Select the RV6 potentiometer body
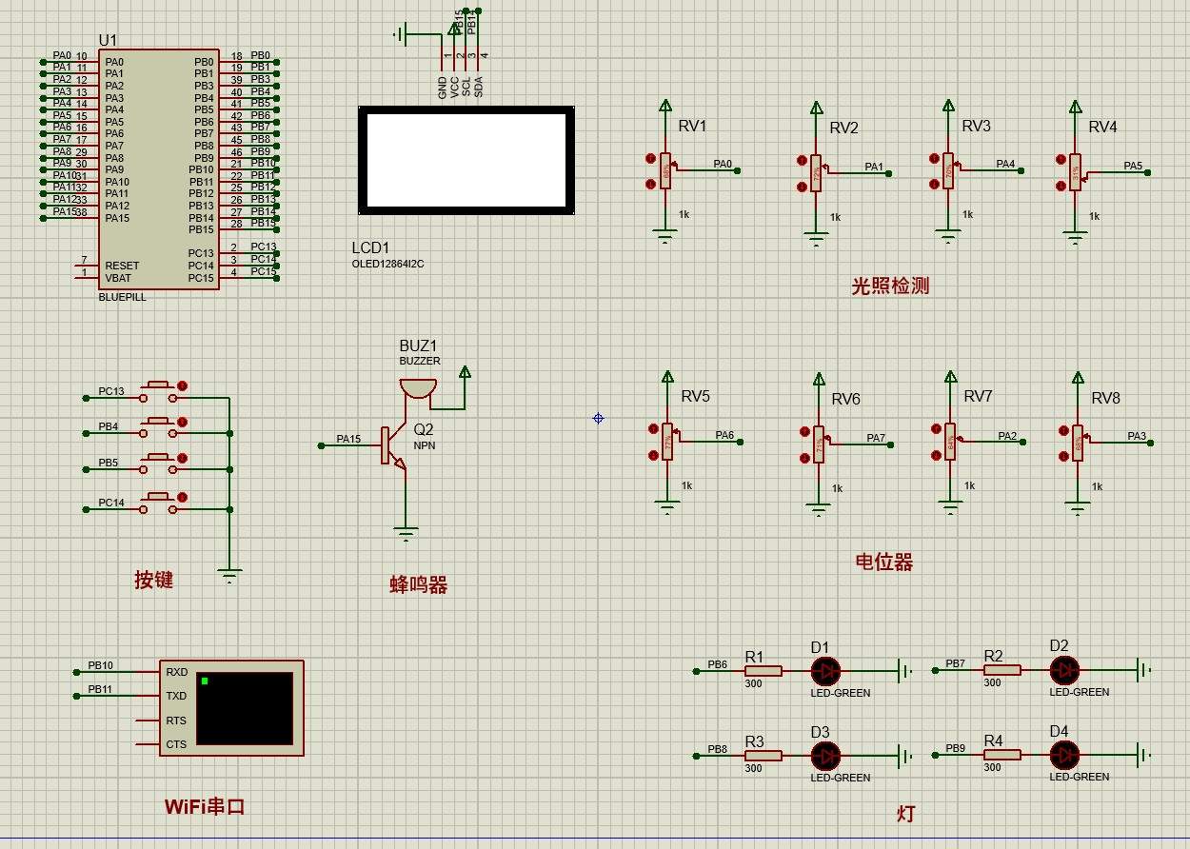 tap(819, 444)
